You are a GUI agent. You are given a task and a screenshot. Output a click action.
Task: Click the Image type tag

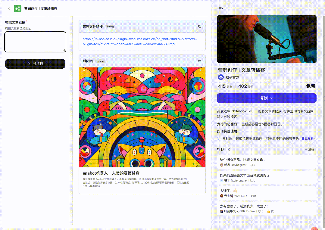(100, 61)
